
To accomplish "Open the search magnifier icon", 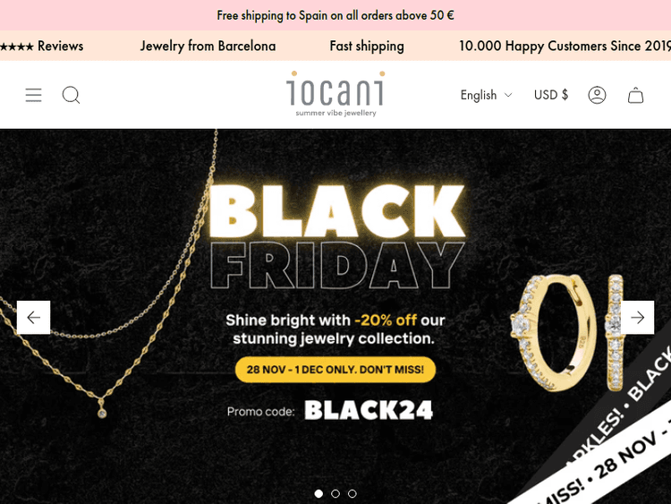I will (72, 95).
